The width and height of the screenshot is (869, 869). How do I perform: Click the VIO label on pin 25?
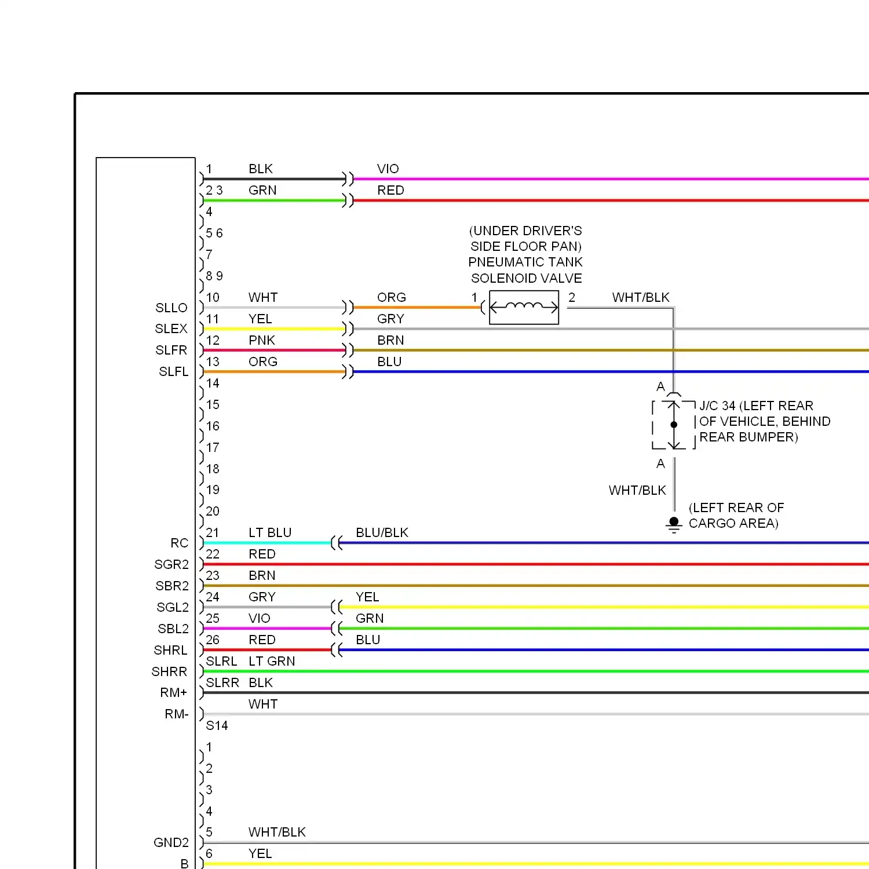coord(260,618)
